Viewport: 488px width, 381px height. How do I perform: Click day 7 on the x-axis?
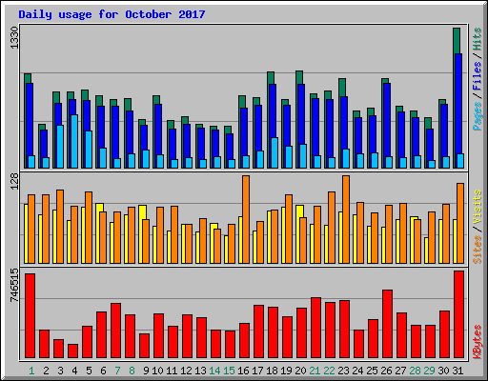[x=117, y=371]
